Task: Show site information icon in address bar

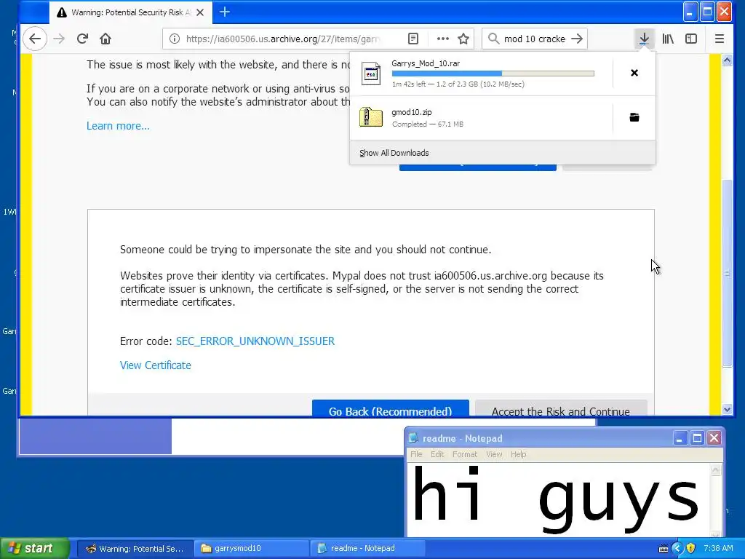Action: pos(175,39)
